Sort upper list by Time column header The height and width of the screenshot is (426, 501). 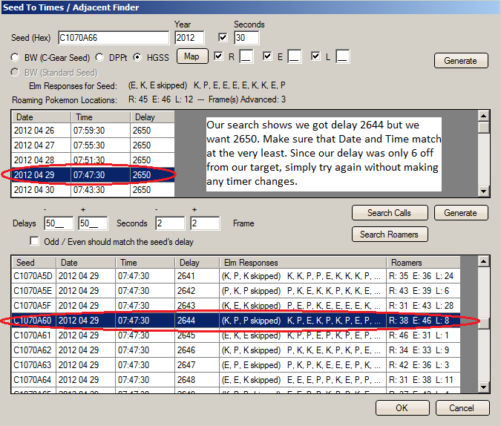[x=100, y=117]
